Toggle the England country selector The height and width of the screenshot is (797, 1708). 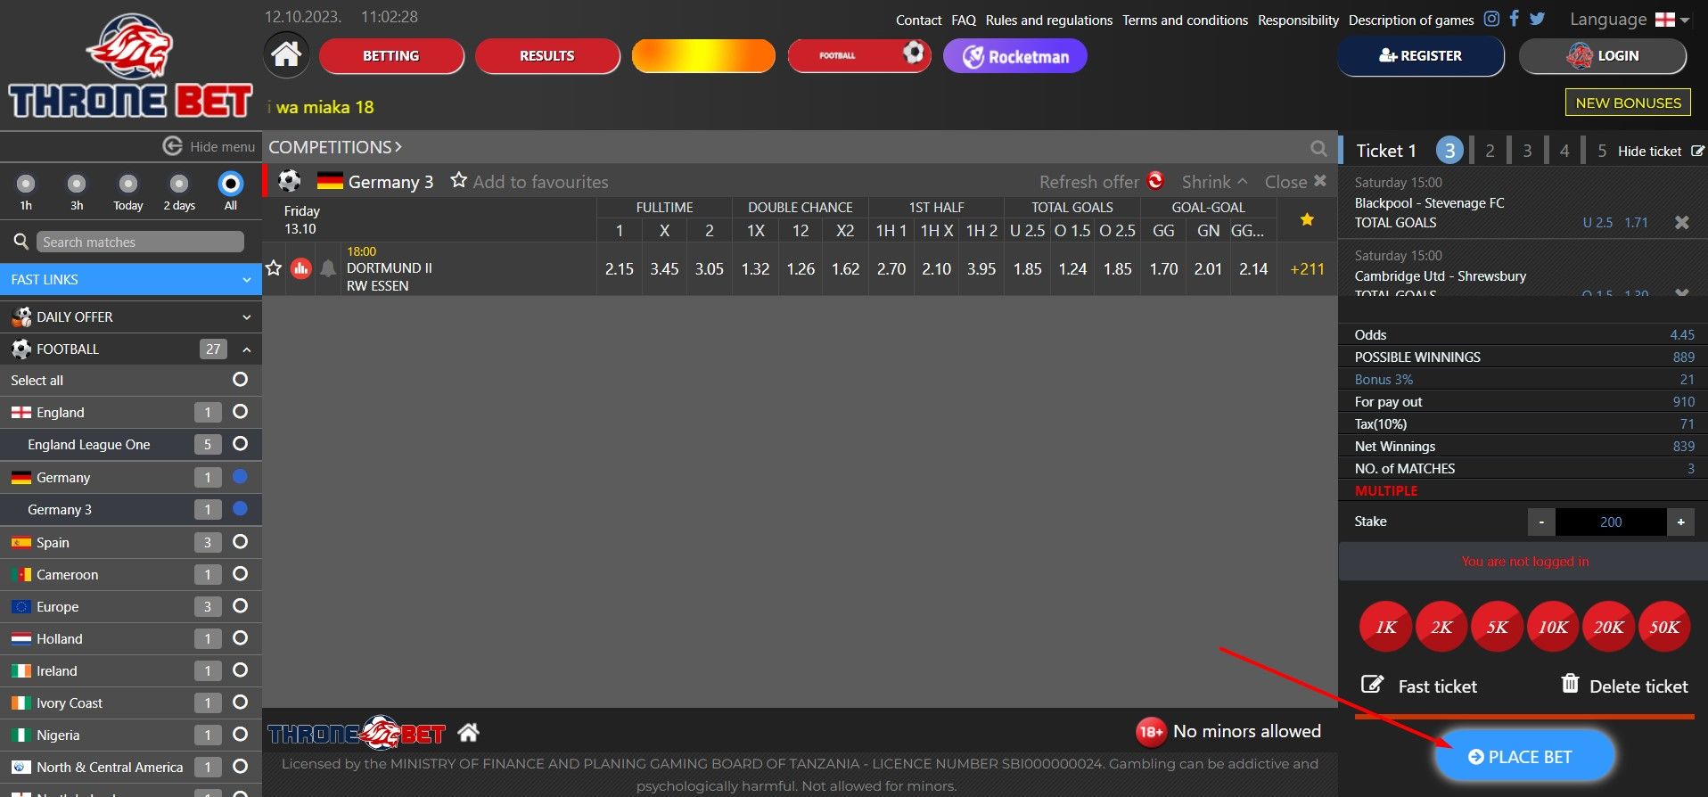(240, 412)
